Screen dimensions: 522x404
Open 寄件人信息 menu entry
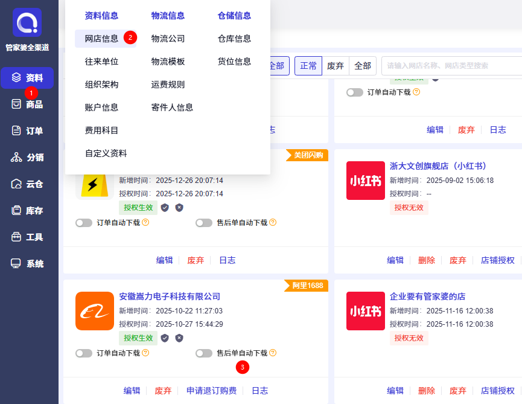pyautogui.click(x=172, y=107)
